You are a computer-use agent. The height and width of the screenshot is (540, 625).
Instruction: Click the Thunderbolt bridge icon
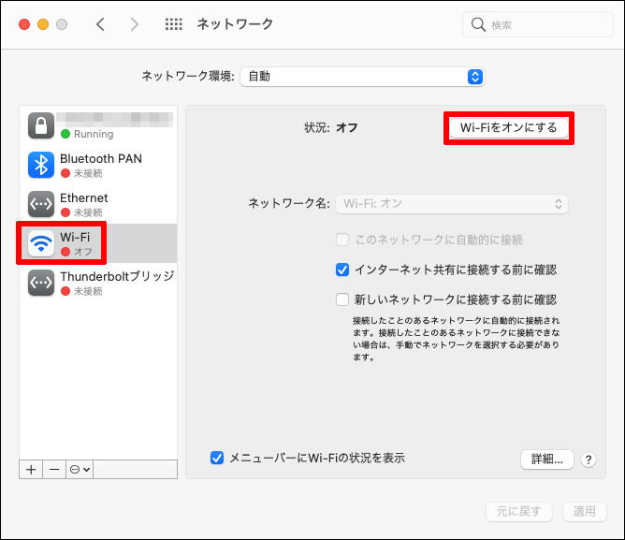[x=41, y=283]
